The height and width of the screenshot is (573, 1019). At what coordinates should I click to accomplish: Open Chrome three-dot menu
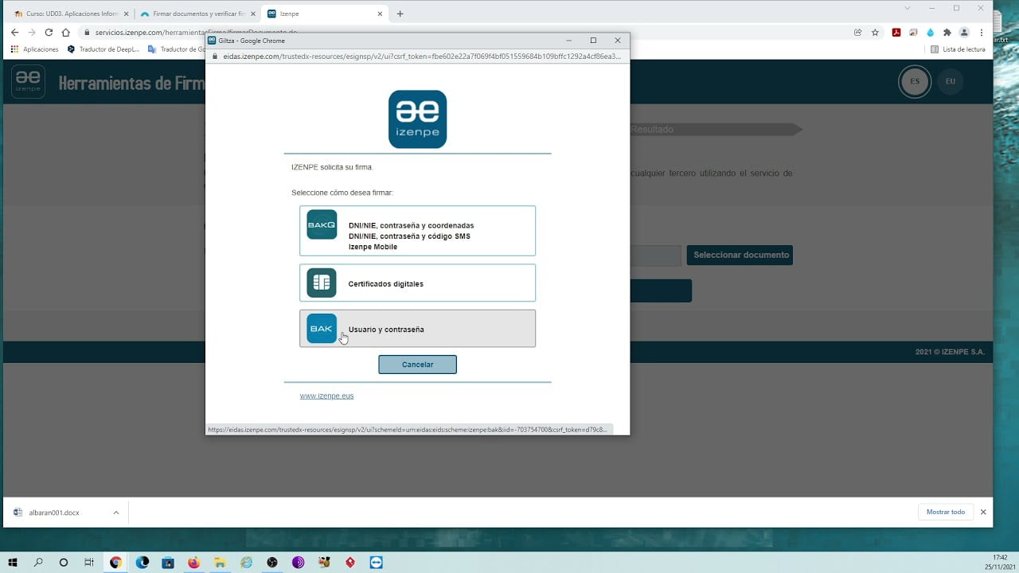[982, 33]
